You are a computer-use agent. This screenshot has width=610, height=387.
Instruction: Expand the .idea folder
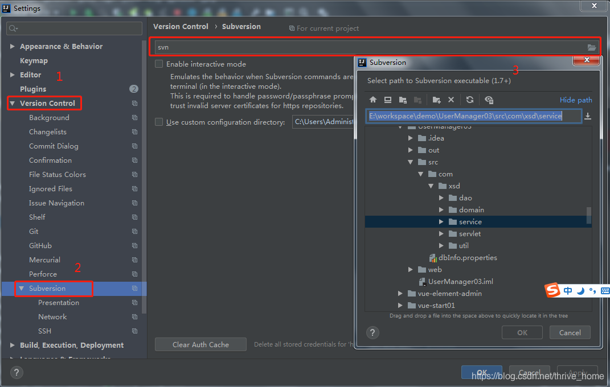(411, 138)
